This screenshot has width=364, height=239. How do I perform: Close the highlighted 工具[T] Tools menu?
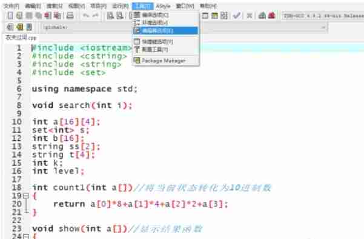coord(143,6)
